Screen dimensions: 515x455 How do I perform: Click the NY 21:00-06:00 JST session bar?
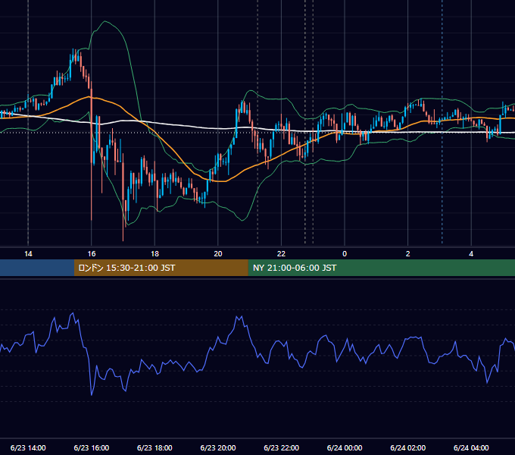click(x=381, y=268)
